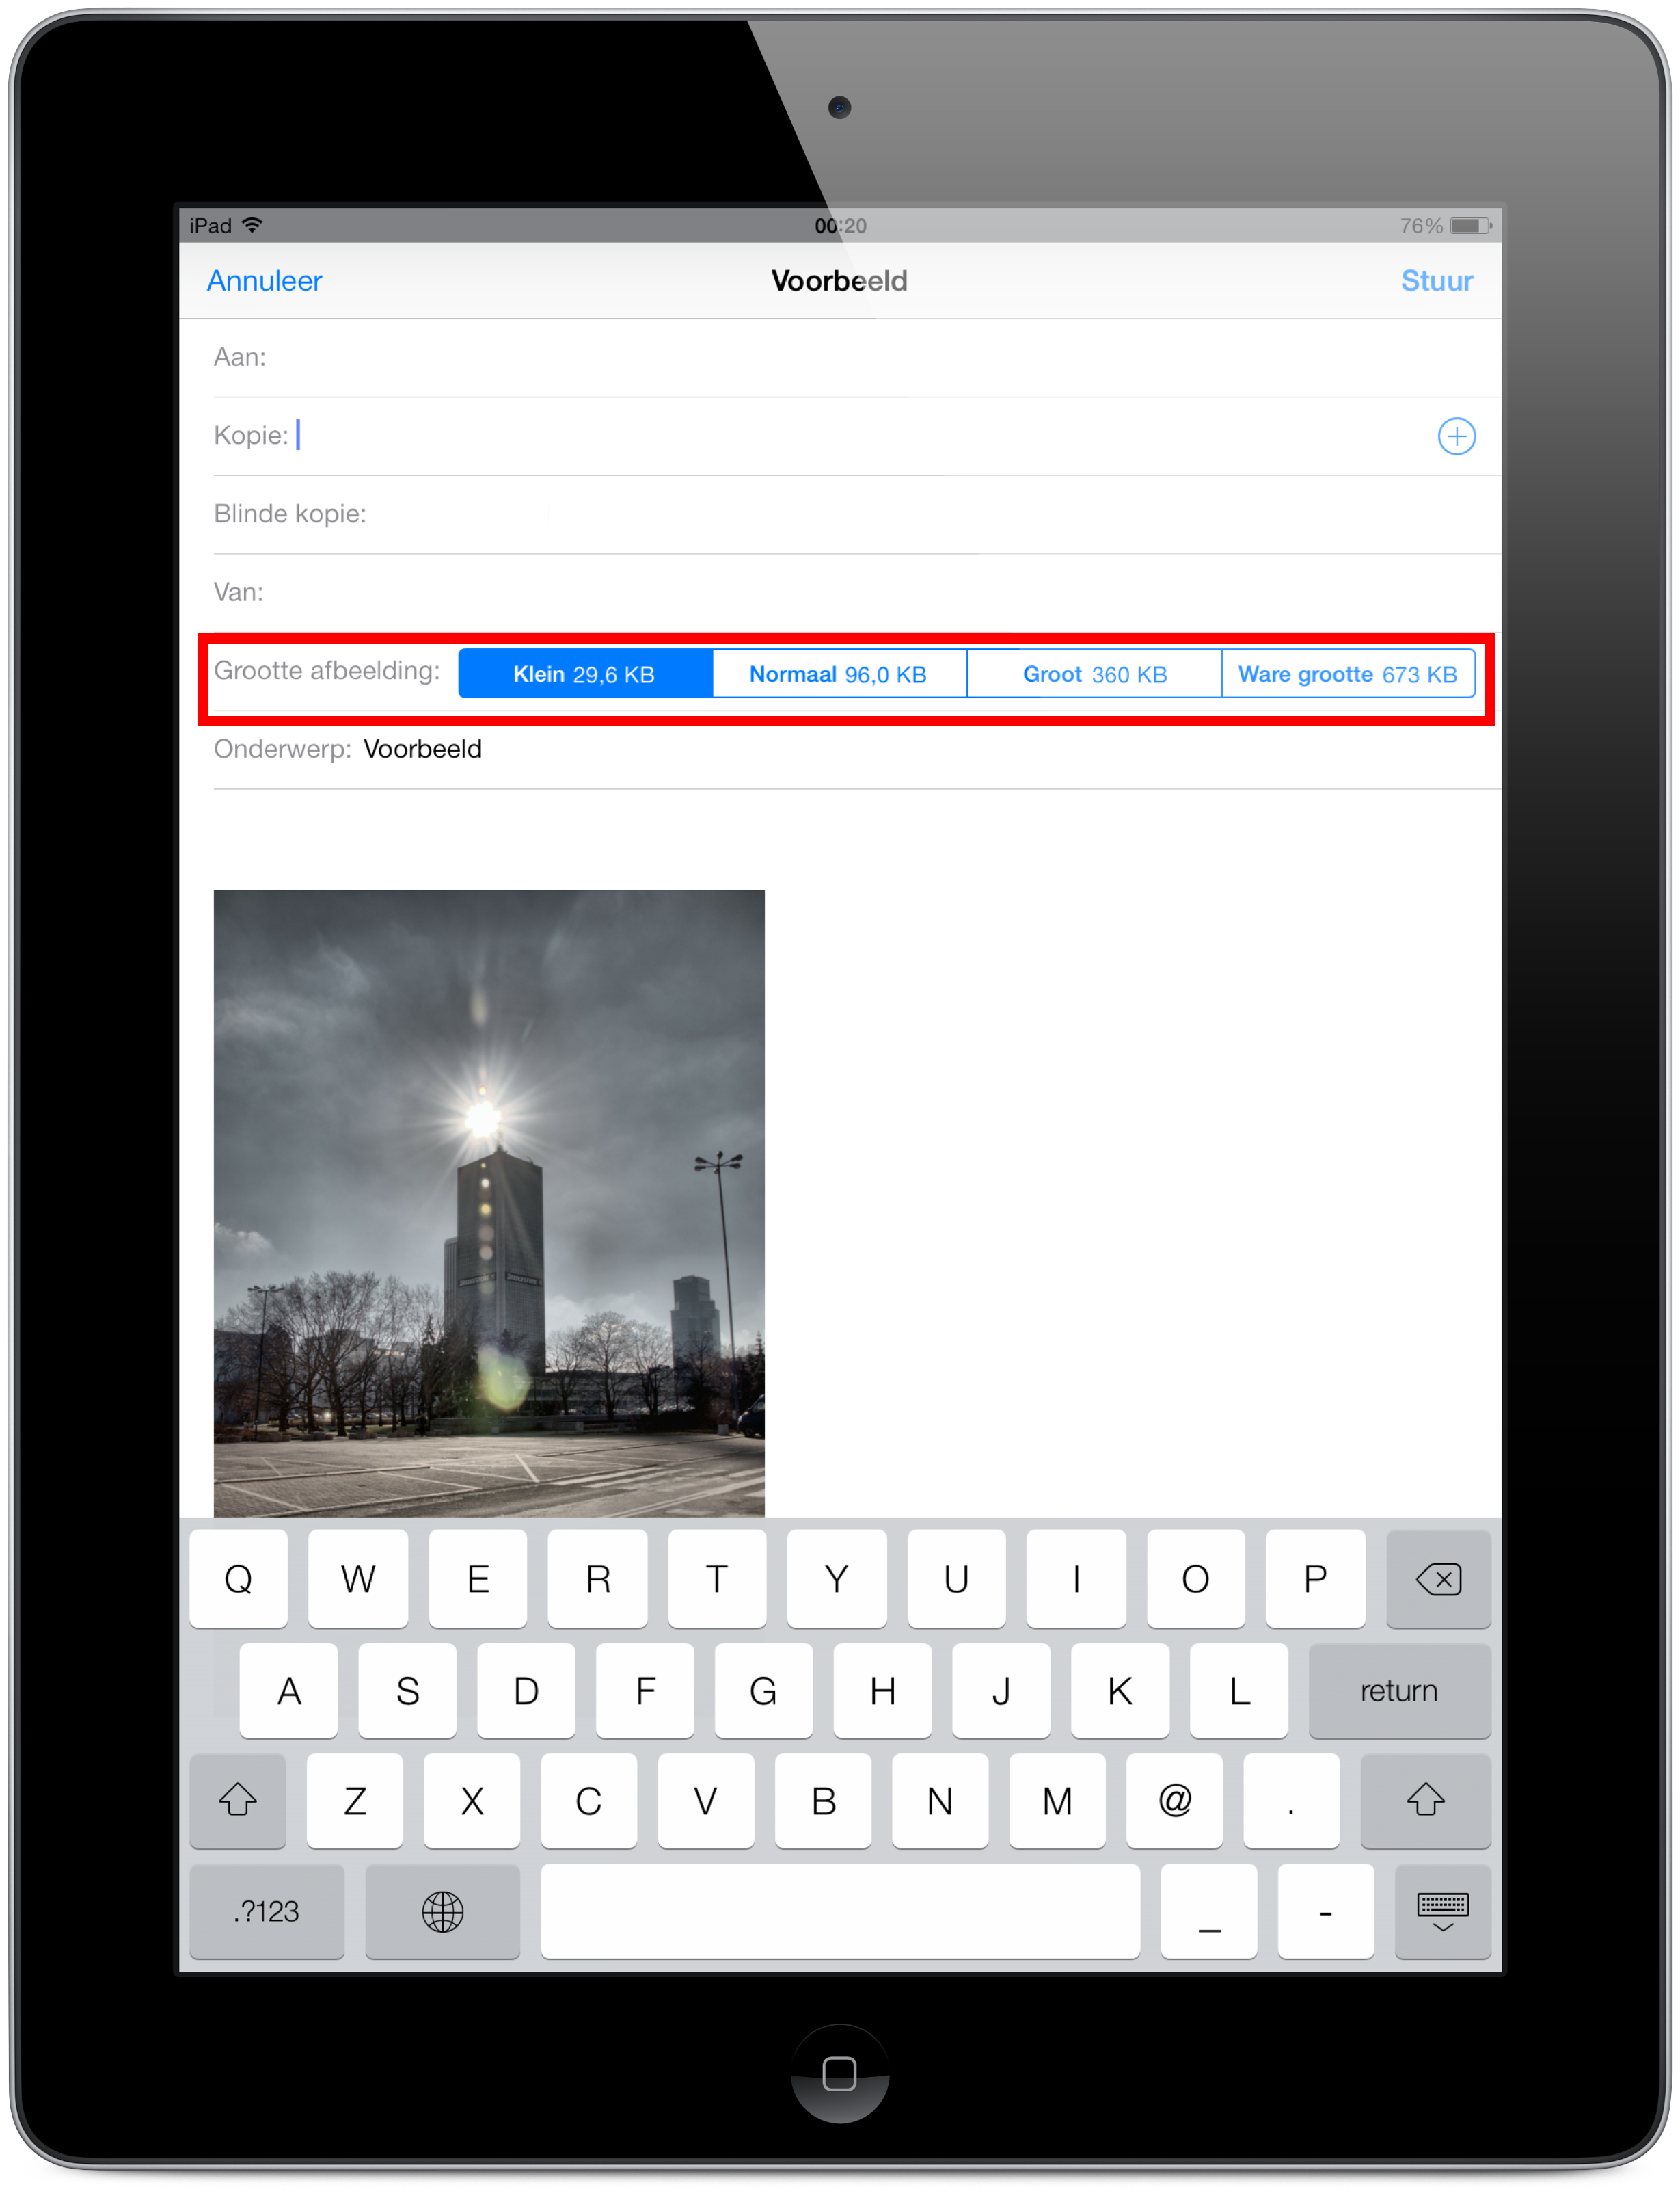Viewport: 1680px width, 2200px height.
Task: Tap the S key
Action: point(407,1690)
